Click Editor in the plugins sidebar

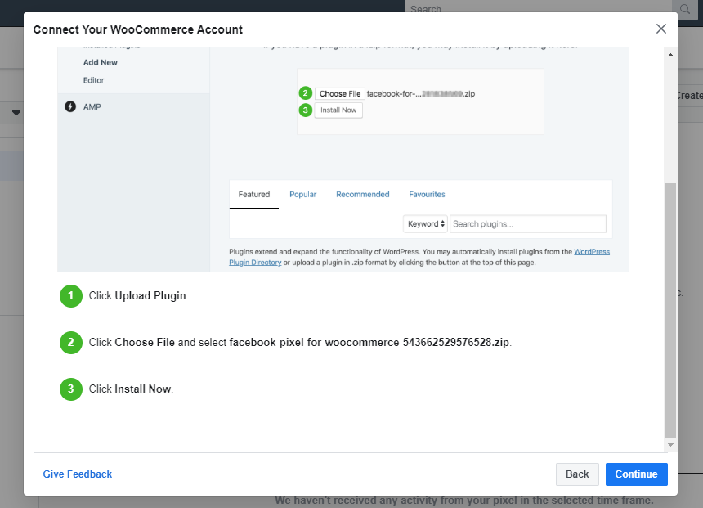[93, 80]
